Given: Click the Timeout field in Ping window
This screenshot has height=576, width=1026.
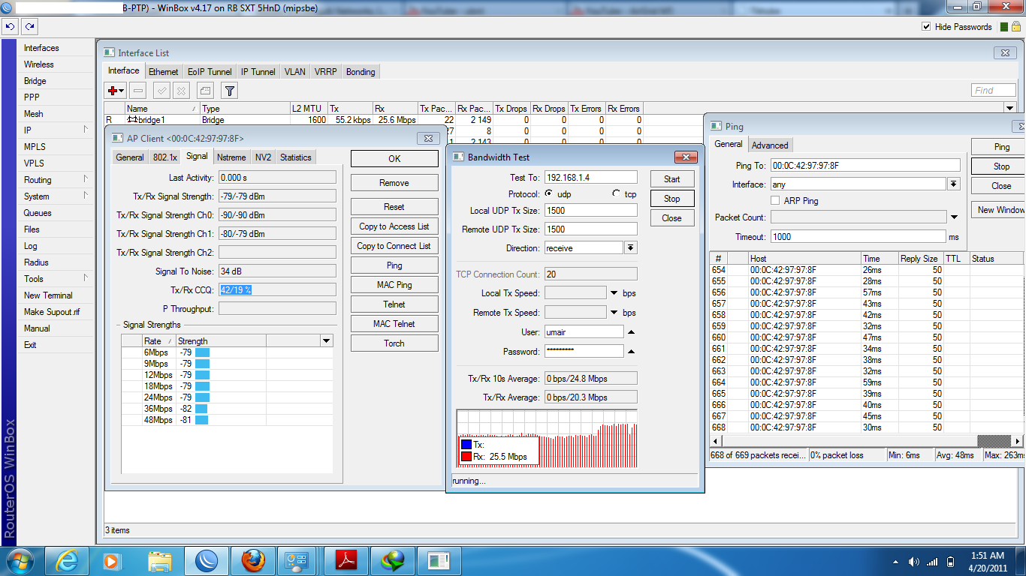Looking at the screenshot, I should (858, 237).
